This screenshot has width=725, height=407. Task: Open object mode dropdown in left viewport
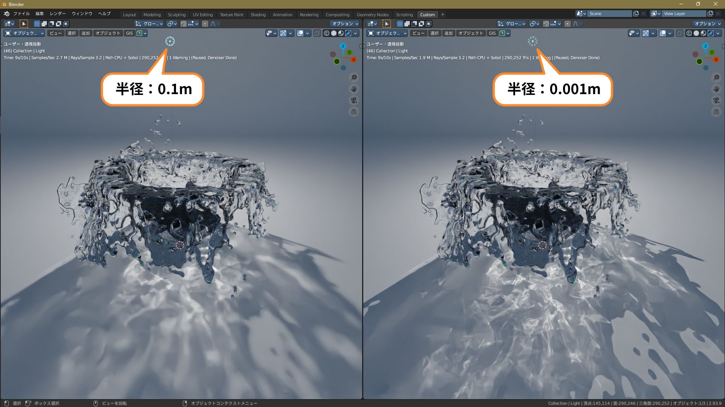point(24,33)
